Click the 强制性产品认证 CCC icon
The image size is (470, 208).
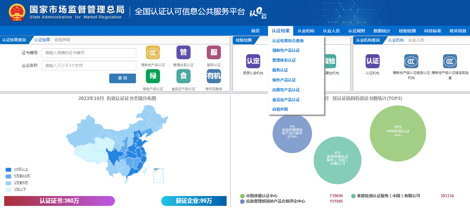click(153, 53)
